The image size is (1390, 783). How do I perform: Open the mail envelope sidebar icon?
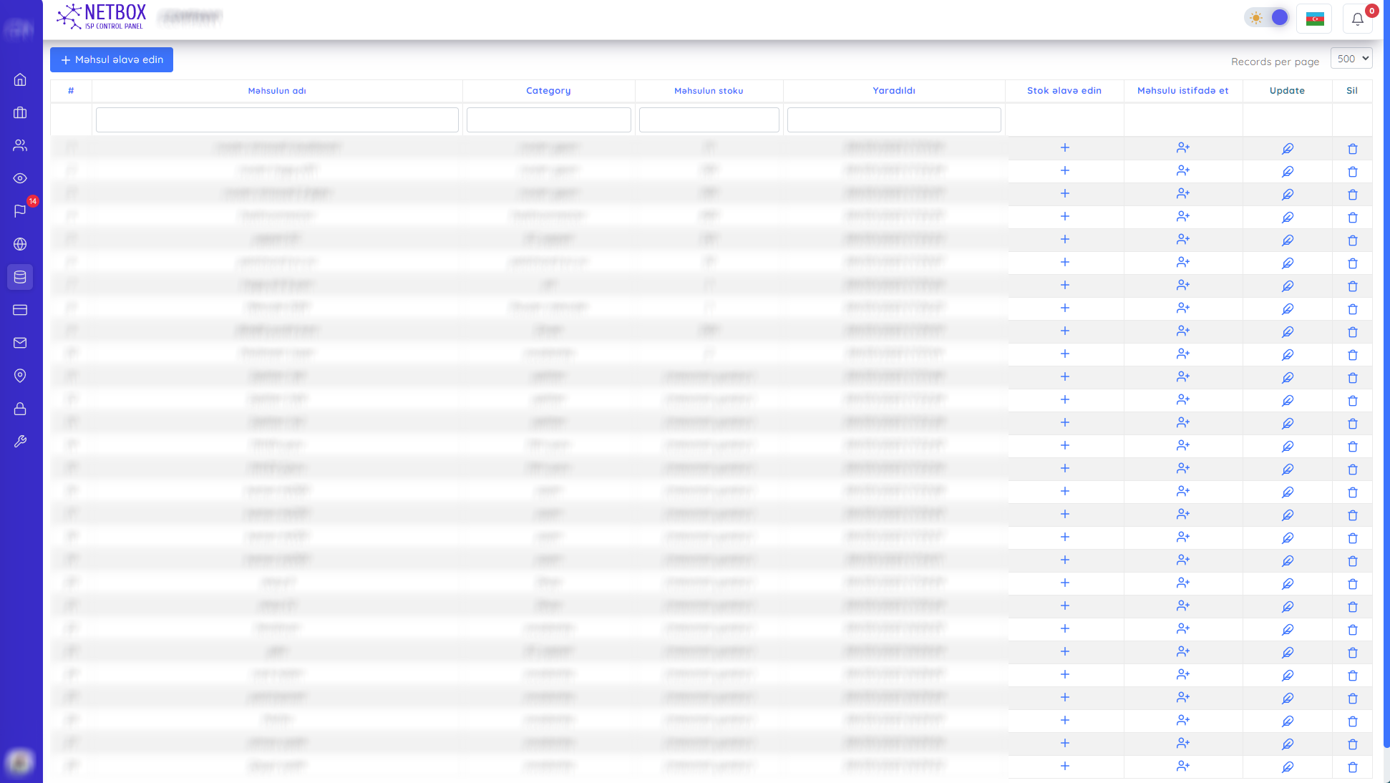pyautogui.click(x=20, y=343)
